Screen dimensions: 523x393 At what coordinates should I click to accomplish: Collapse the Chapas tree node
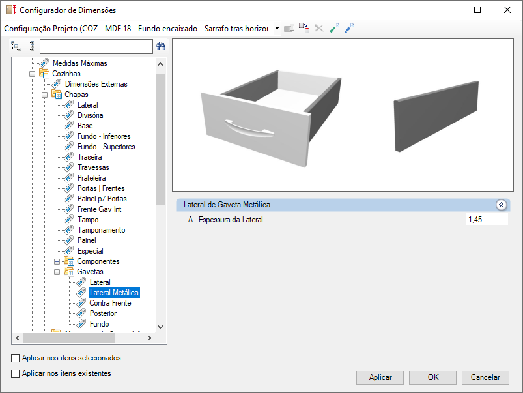pos(44,95)
